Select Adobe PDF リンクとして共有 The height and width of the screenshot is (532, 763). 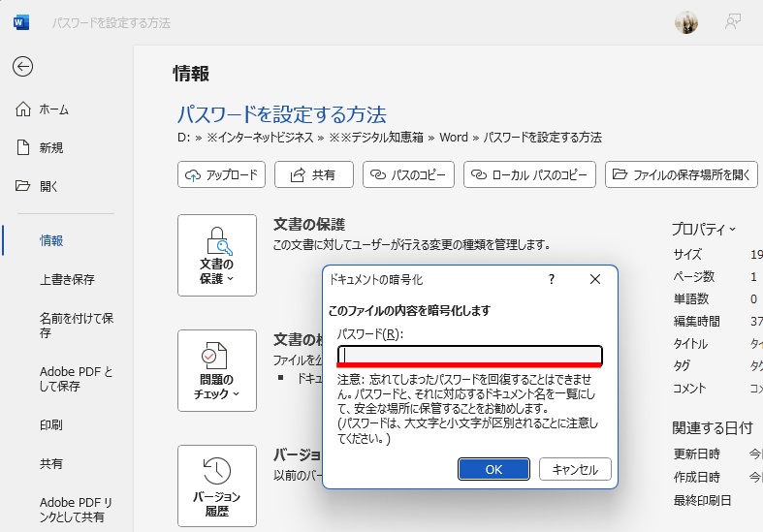[76, 509]
